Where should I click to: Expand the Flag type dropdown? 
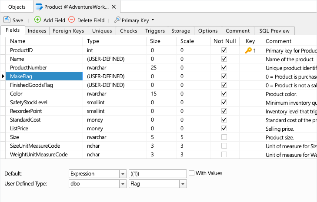point(183,184)
